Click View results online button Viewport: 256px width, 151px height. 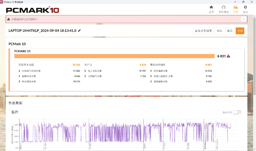point(203,31)
